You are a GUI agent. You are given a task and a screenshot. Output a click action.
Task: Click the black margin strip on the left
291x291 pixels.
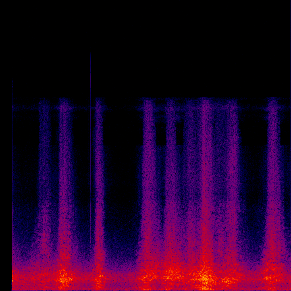click(x=6, y=171)
